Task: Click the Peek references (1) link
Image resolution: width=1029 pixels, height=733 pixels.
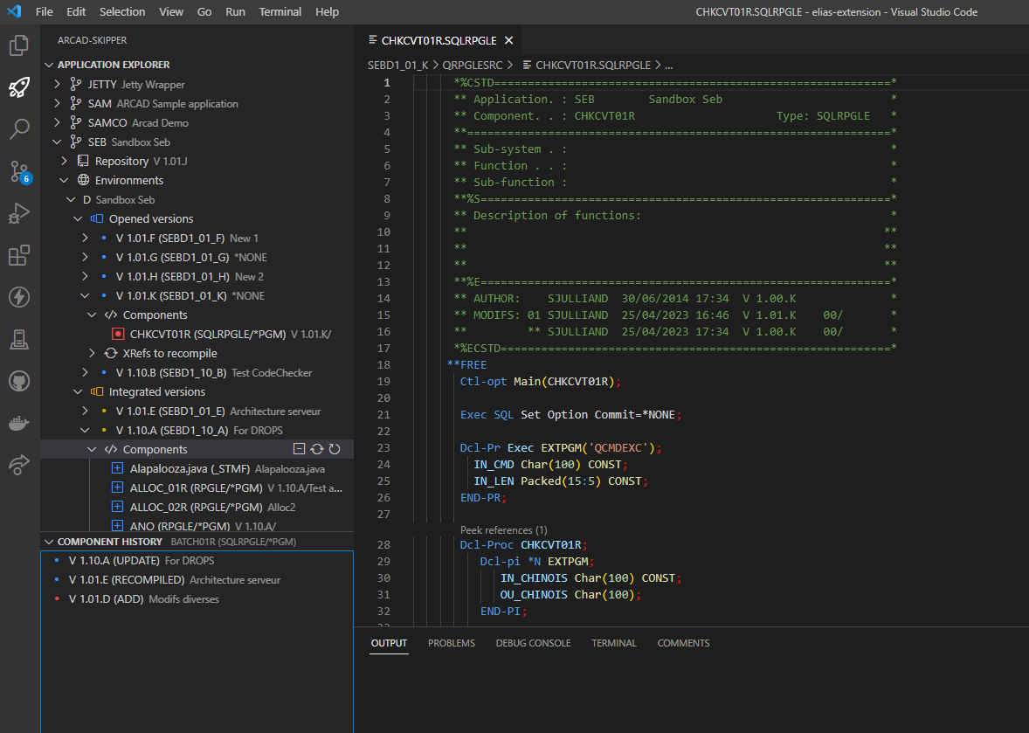Action: (503, 530)
